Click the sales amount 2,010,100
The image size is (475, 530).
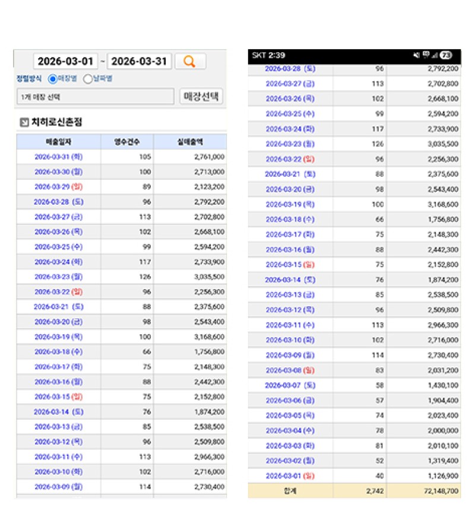tap(443, 446)
